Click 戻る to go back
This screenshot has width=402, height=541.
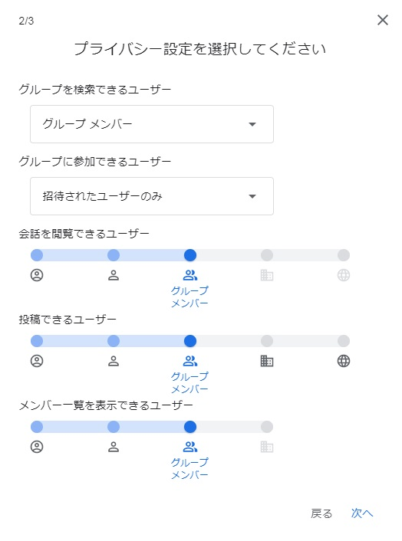[x=321, y=513]
